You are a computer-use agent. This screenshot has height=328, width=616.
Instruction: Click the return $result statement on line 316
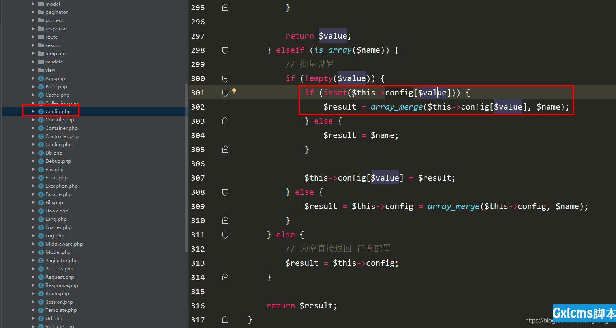tap(302, 306)
